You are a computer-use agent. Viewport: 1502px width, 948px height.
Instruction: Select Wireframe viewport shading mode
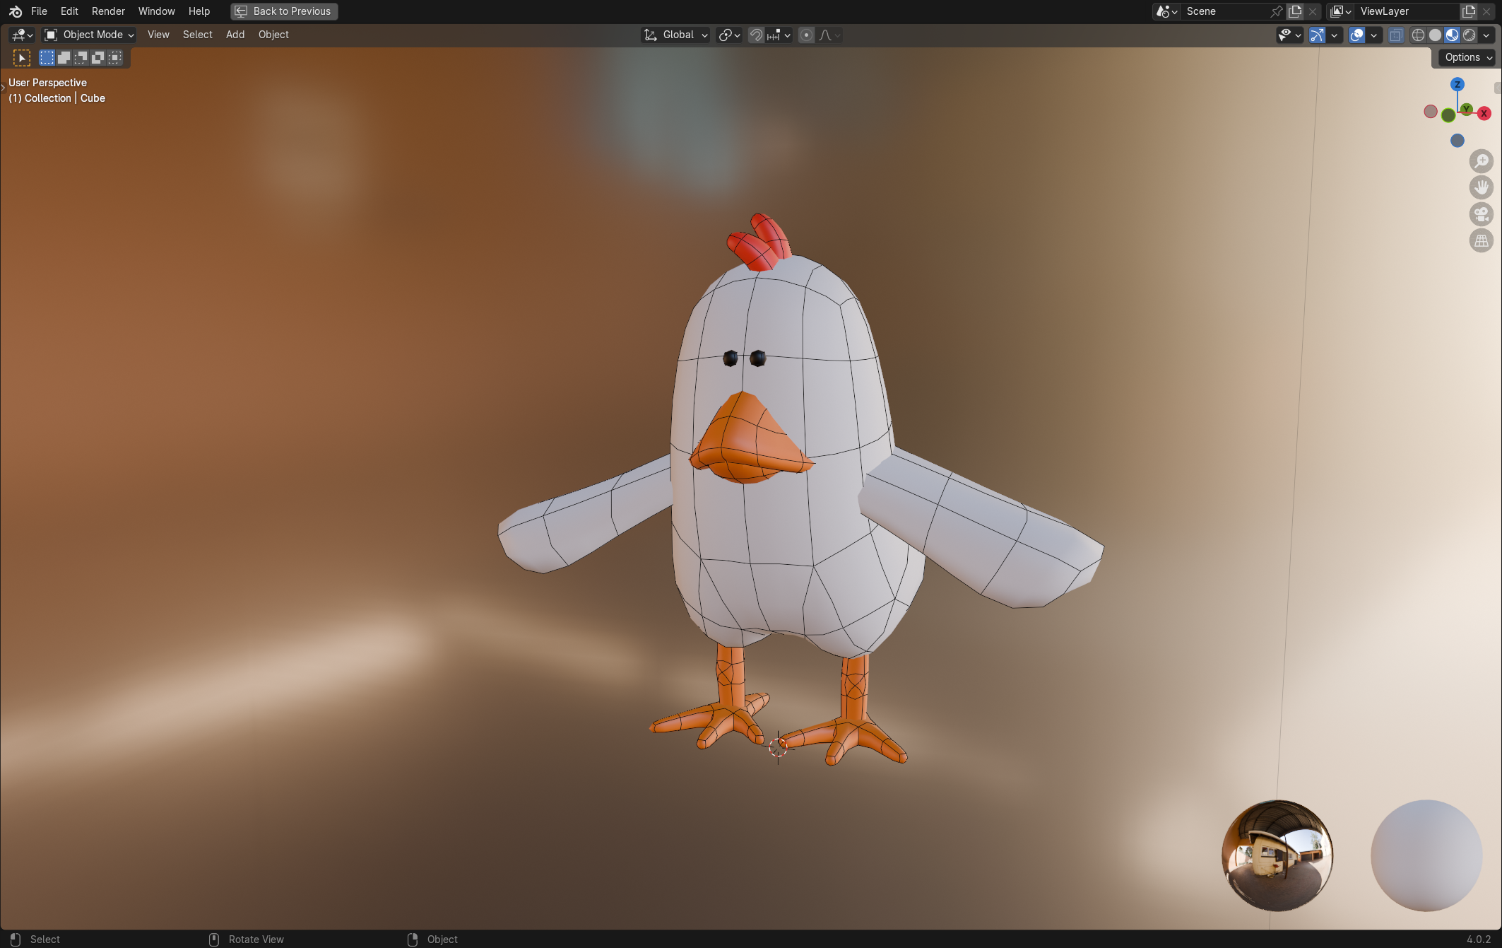(1419, 35)
